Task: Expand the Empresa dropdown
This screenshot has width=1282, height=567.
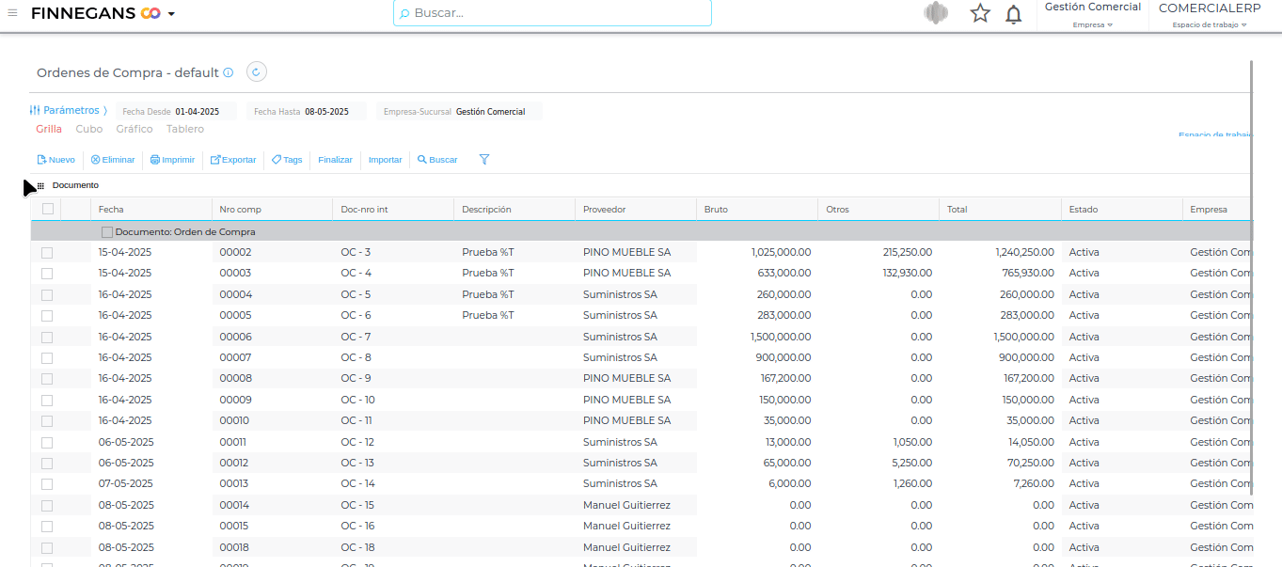Action: pyautogui.click(x=1092, y=24)
